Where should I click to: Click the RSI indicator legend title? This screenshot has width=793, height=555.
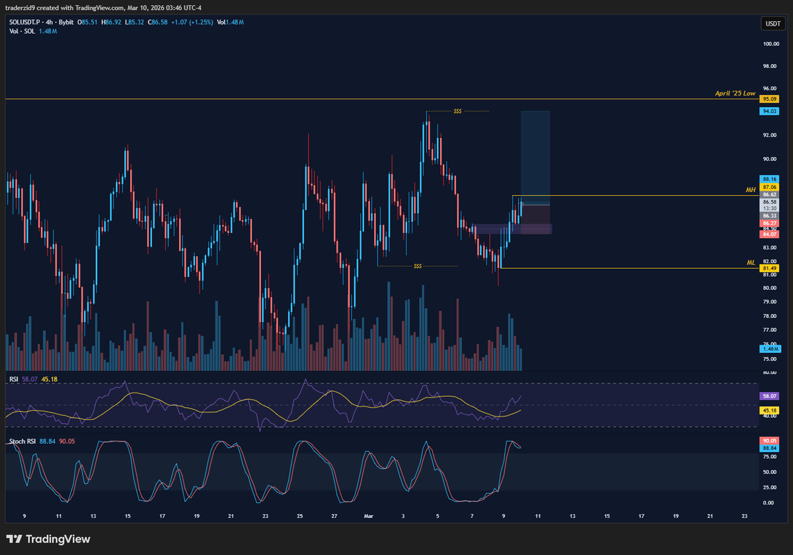click(x=13, y=379)
